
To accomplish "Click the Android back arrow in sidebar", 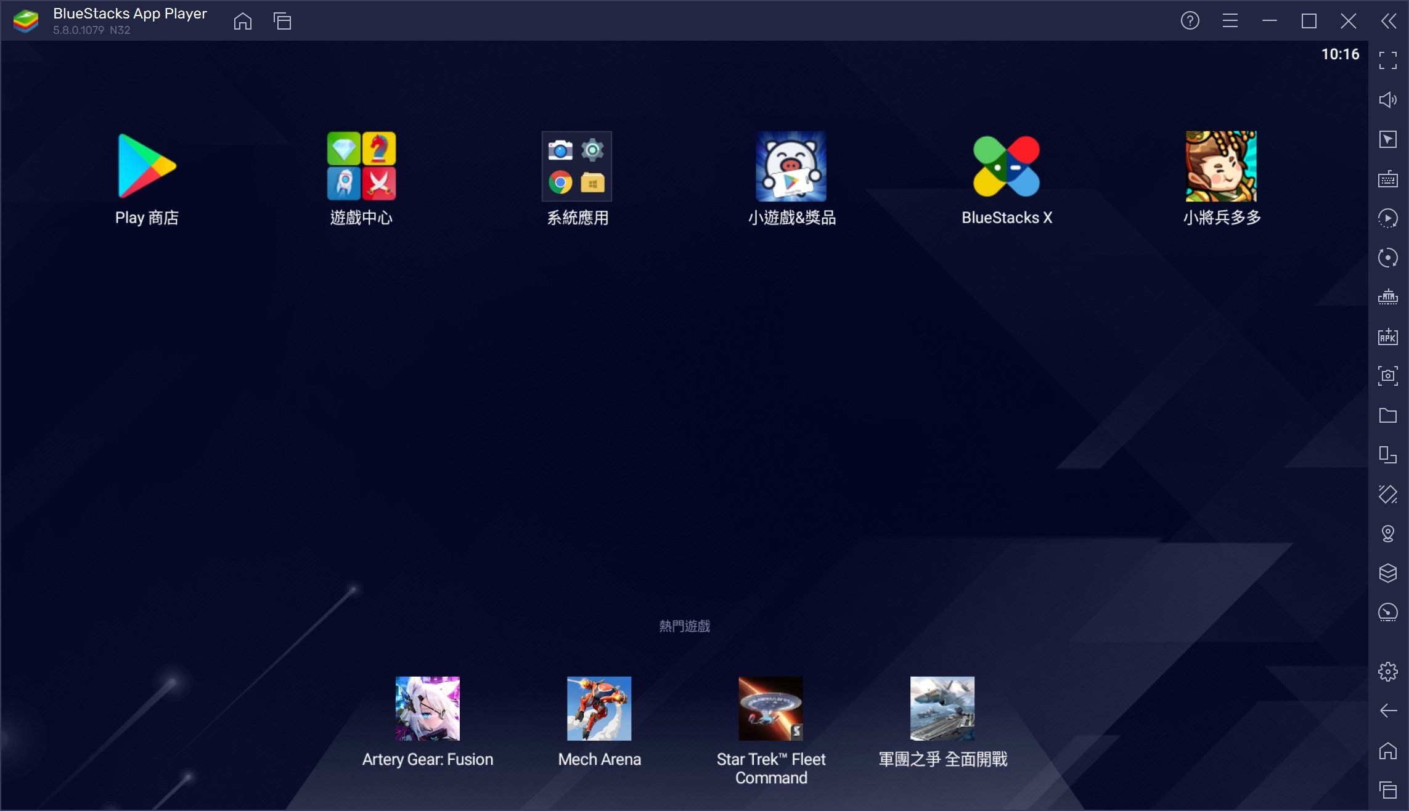I will click(1388, 711).
